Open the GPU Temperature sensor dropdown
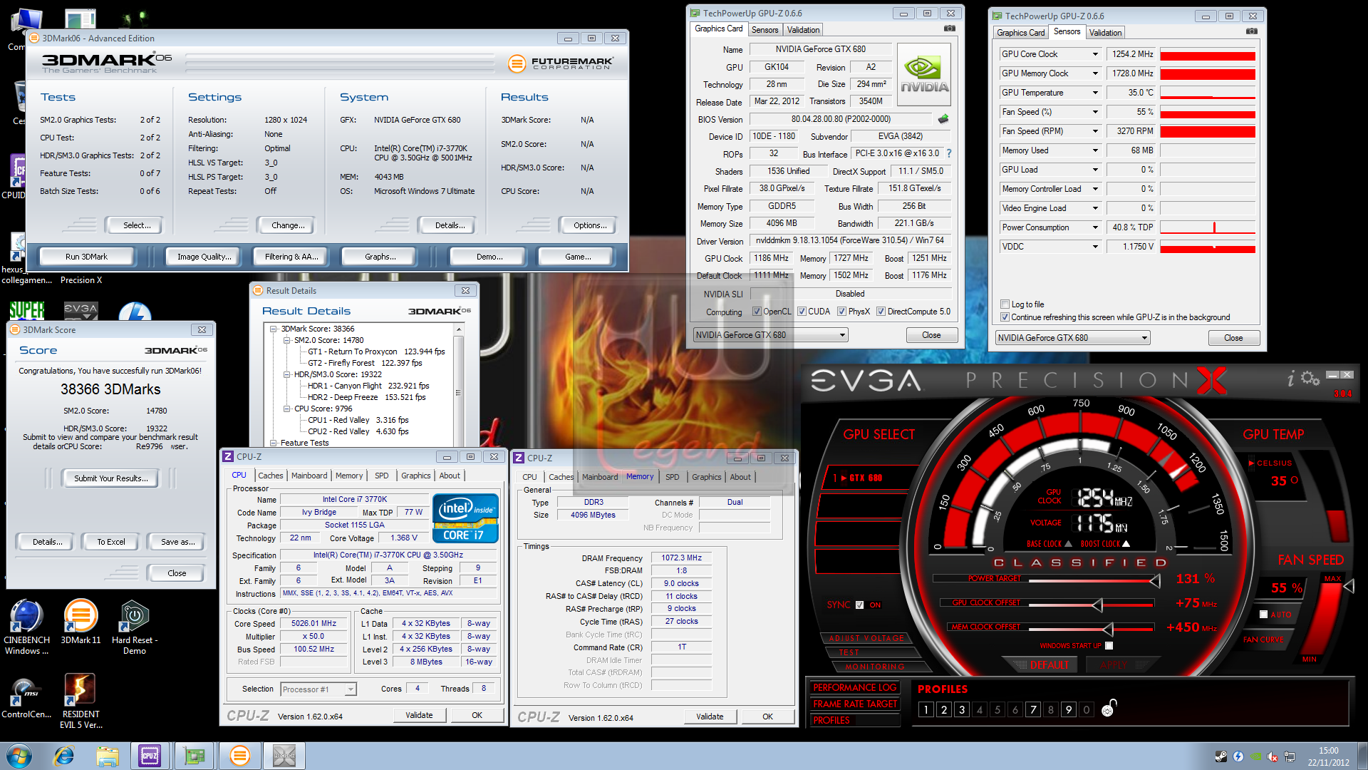The width and height of the screenshot is (1368, 770). tap(1095, 93)
